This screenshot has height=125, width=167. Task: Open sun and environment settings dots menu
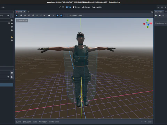(x=65, y=16)
